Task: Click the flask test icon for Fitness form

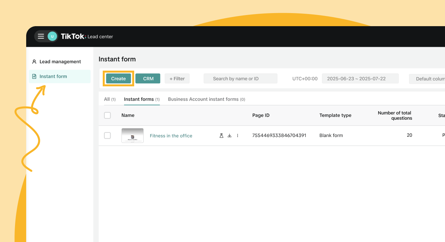Action: (x=221, y=136)
